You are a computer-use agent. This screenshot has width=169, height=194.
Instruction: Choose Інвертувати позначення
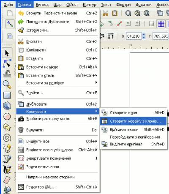[57, 158]
